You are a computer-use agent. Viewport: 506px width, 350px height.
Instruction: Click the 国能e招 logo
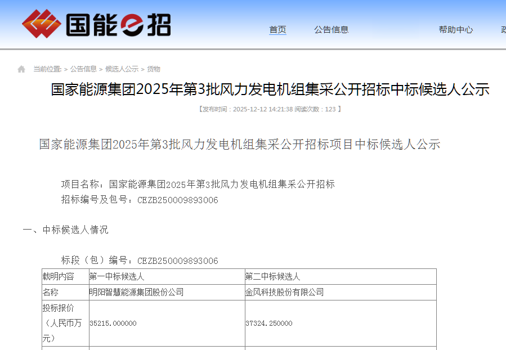[96, 24]
